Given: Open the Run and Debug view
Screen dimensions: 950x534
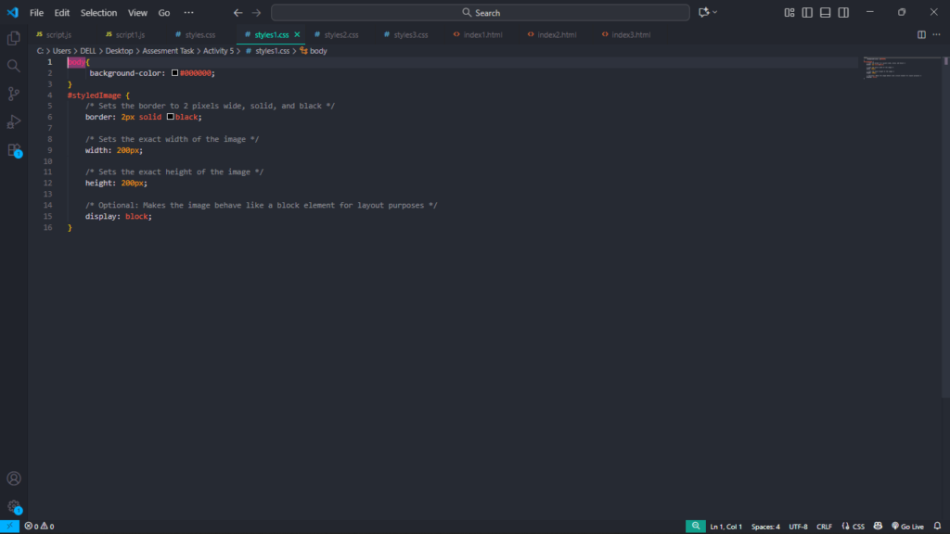Looking at the screenshot, I should coord(14,121).
